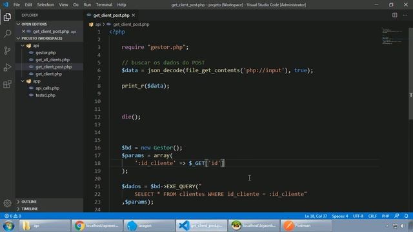The width and height of the screenshot is (413, 232).
Task: Open the Help menu
Action: (x=121, y=5)
